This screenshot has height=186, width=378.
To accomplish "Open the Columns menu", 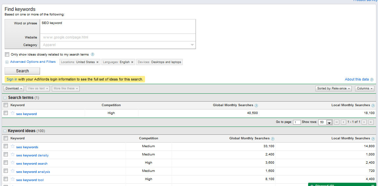I will click(x=365, y=88).
